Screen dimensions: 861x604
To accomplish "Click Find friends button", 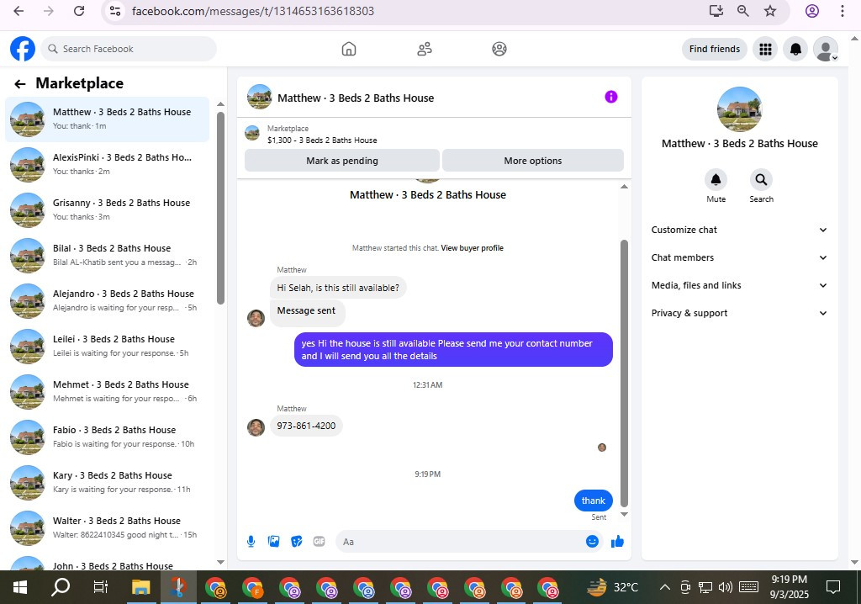I will [715, 49].
